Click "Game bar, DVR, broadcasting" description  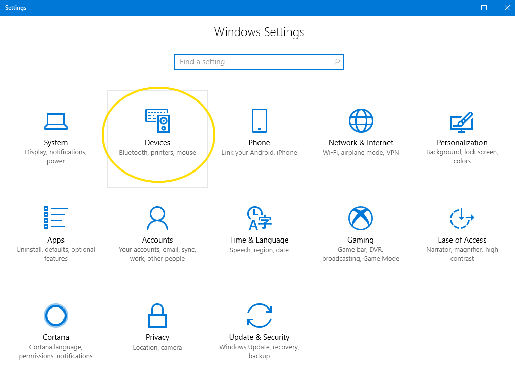tap(361, 254)
